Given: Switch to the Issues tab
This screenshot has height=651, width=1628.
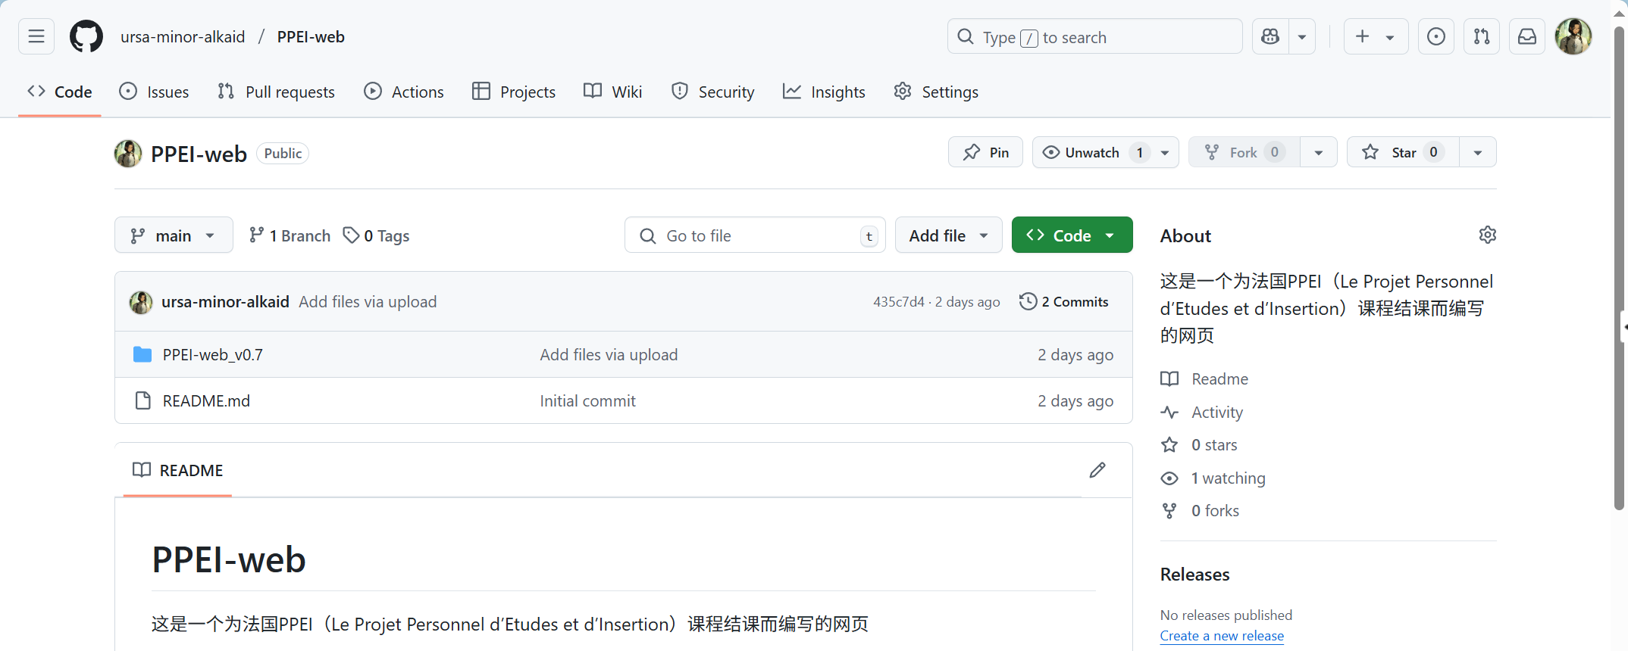Looking at the screenshot, I should 154,92.
